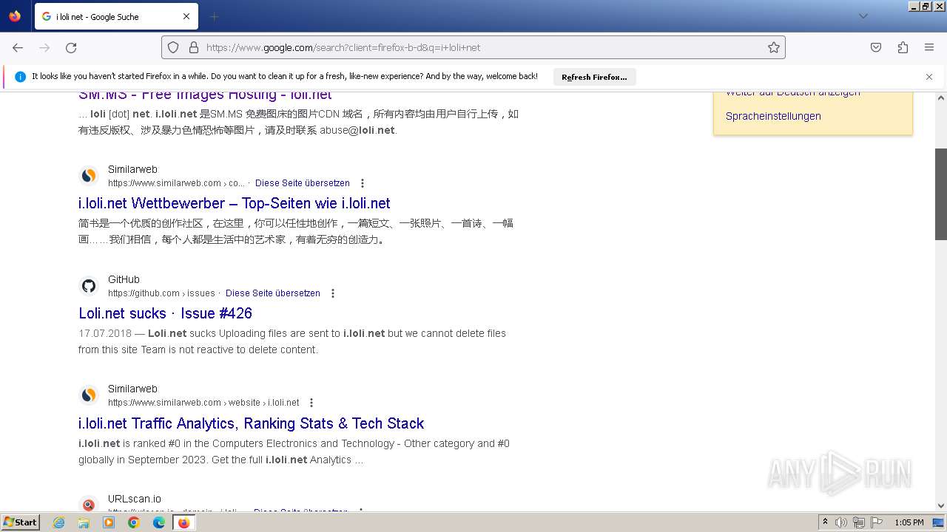This screenshot has width=947, height=532.
Task: Open the volume speaker tray icon
Action: coord(841,522)
